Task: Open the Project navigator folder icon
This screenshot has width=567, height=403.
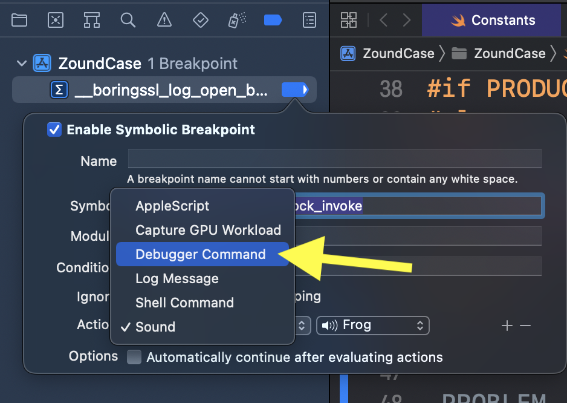Action: pos(19,20)
